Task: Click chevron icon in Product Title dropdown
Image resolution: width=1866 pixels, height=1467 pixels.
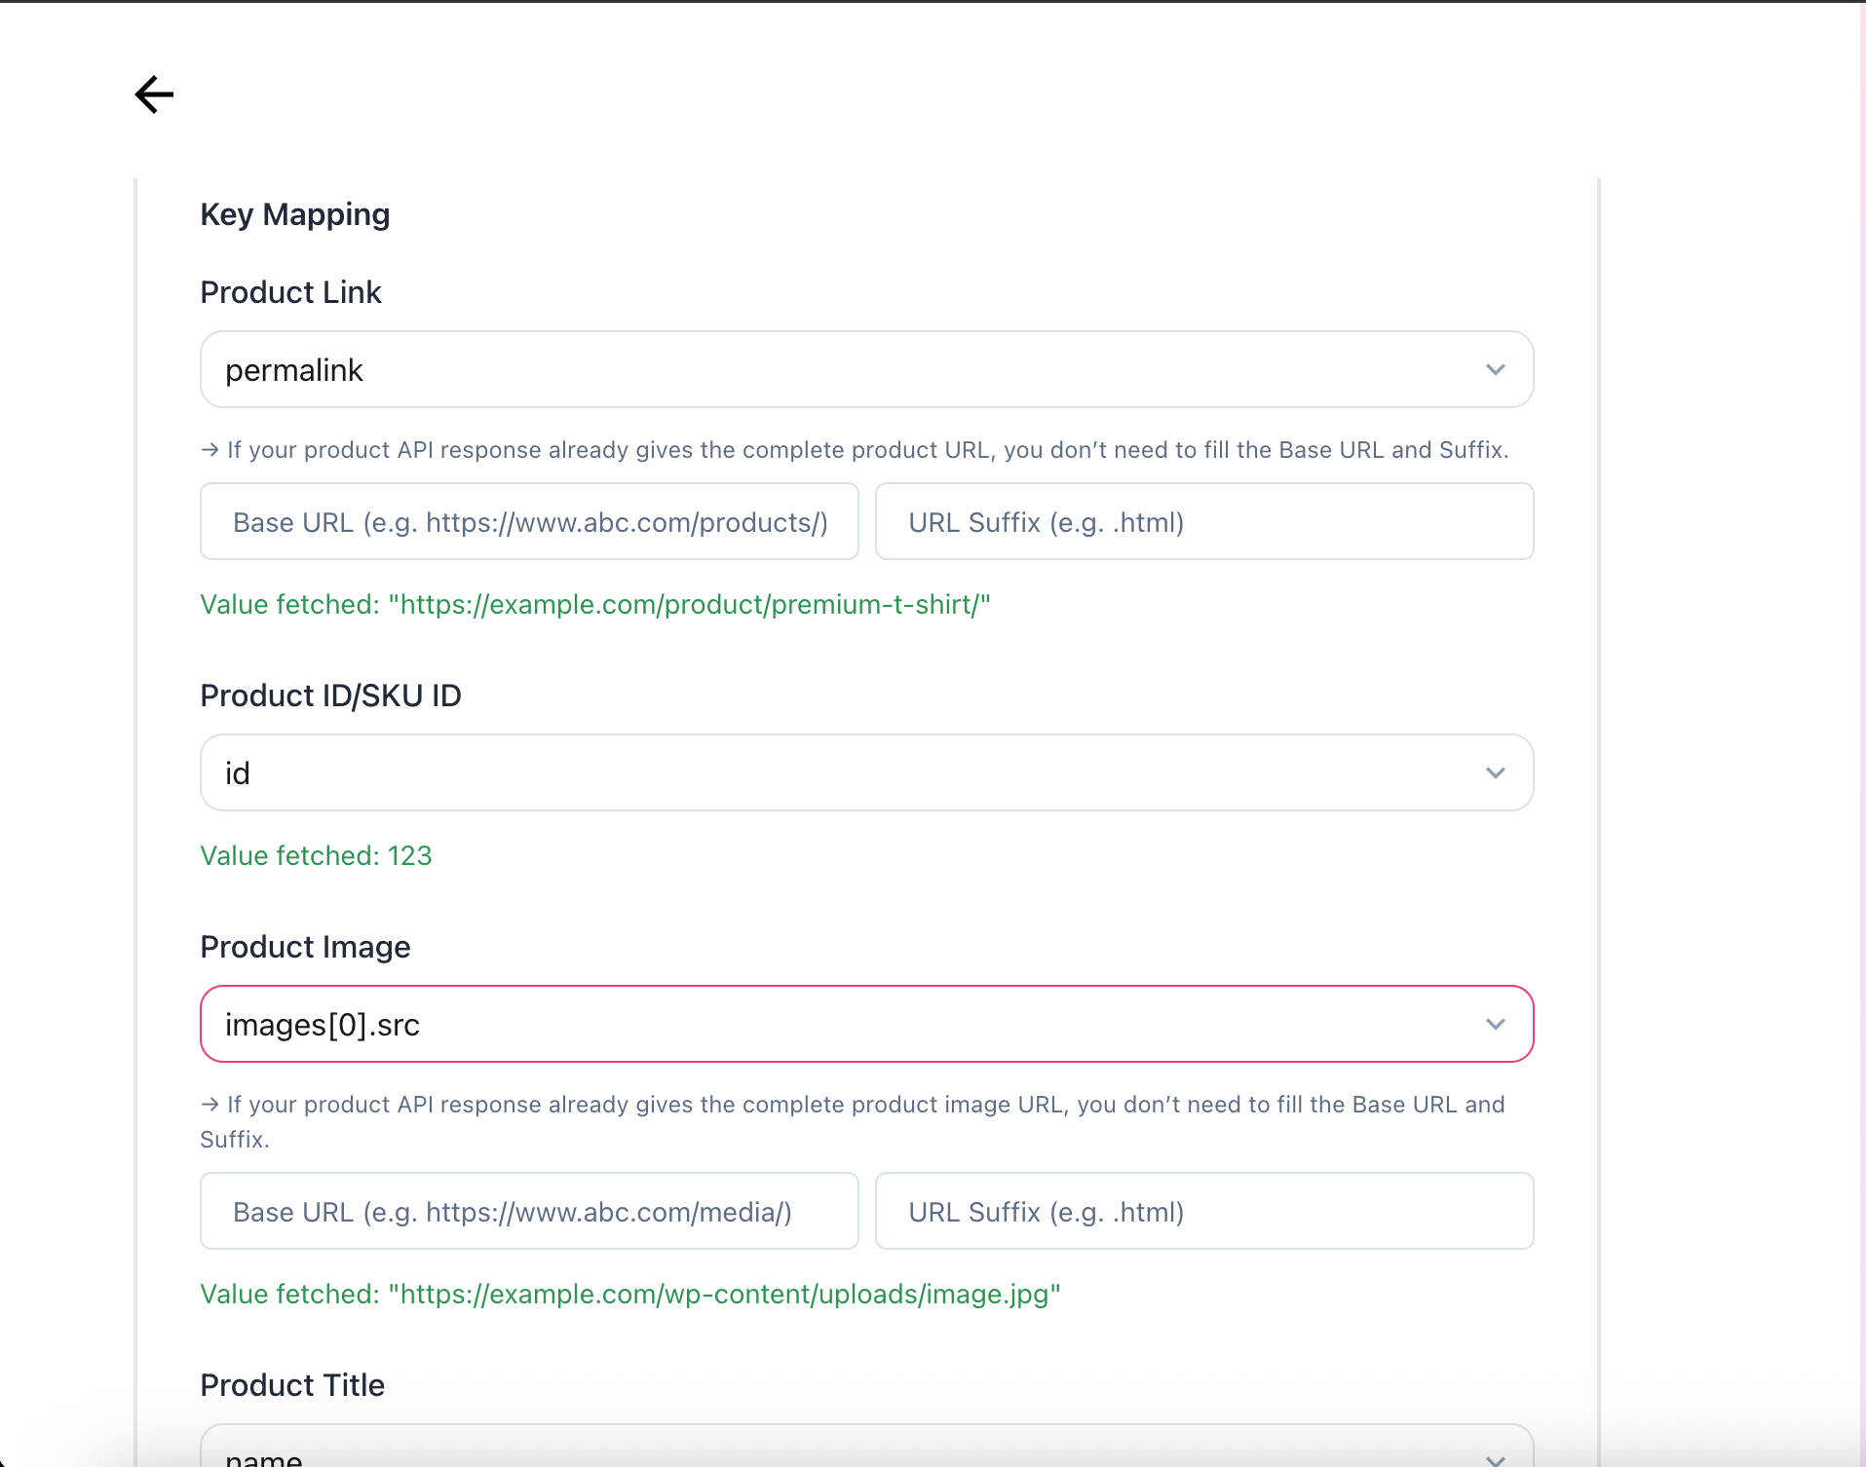Action: [1495, 1457]
